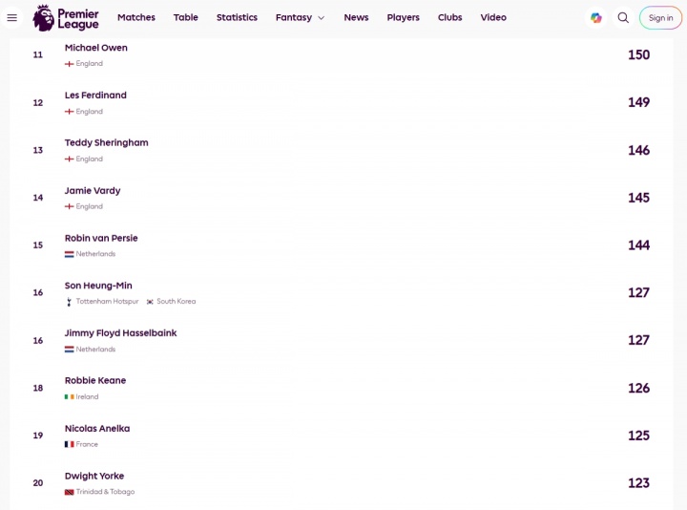Viewport: 687px width, 510px height.
Task: Click the Tottenham Hotspur club badge
Action: [x=69, y=302]
